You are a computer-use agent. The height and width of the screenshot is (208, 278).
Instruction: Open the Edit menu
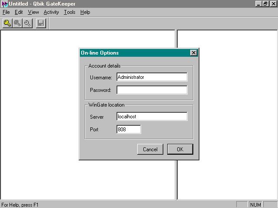(x=19, y=12)
